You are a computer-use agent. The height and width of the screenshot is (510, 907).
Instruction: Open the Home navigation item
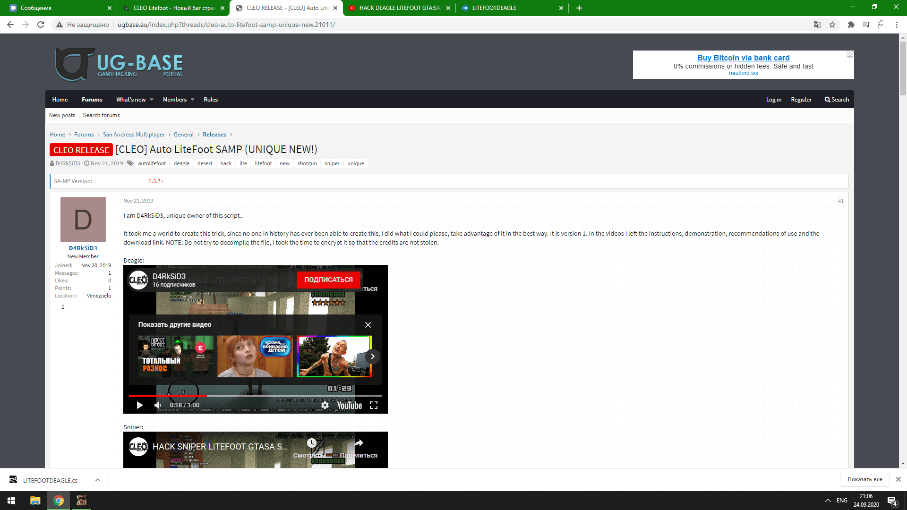(x=60, y=100)
